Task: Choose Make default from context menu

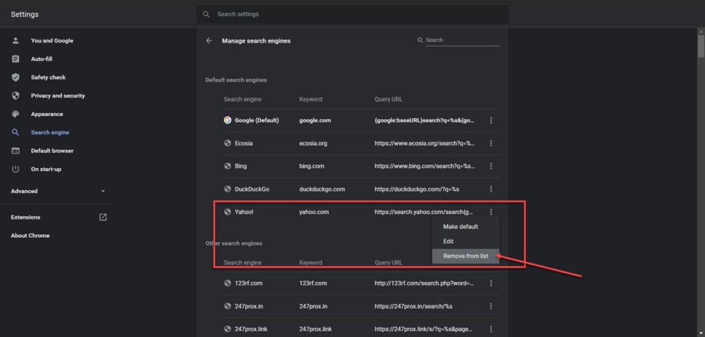Action: pyautogui.click(x=465, y=226)
